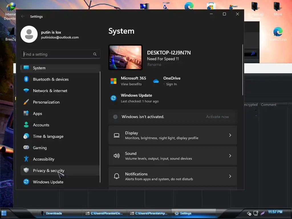The height and width of the screenshot is (219, 292).
Task: Open Microsoft Store desktop icon
Action: (x=211, y=6)
